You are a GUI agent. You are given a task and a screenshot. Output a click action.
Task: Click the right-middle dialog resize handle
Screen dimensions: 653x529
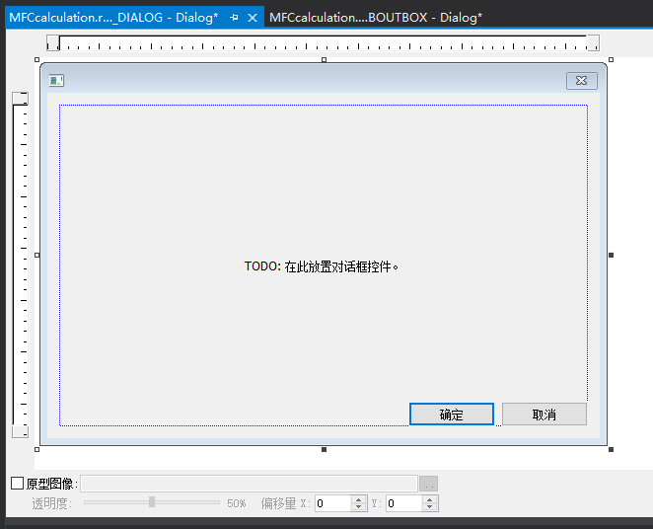(x=611, y=255)
